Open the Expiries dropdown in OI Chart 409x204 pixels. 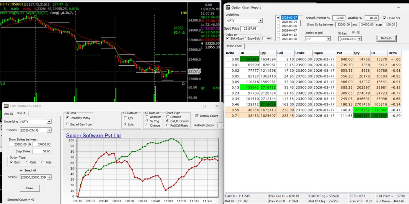(49, 130)
